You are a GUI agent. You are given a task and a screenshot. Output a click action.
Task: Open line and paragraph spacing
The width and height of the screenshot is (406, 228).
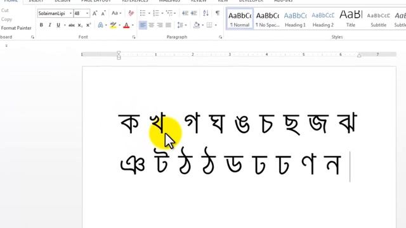(180, 25)
